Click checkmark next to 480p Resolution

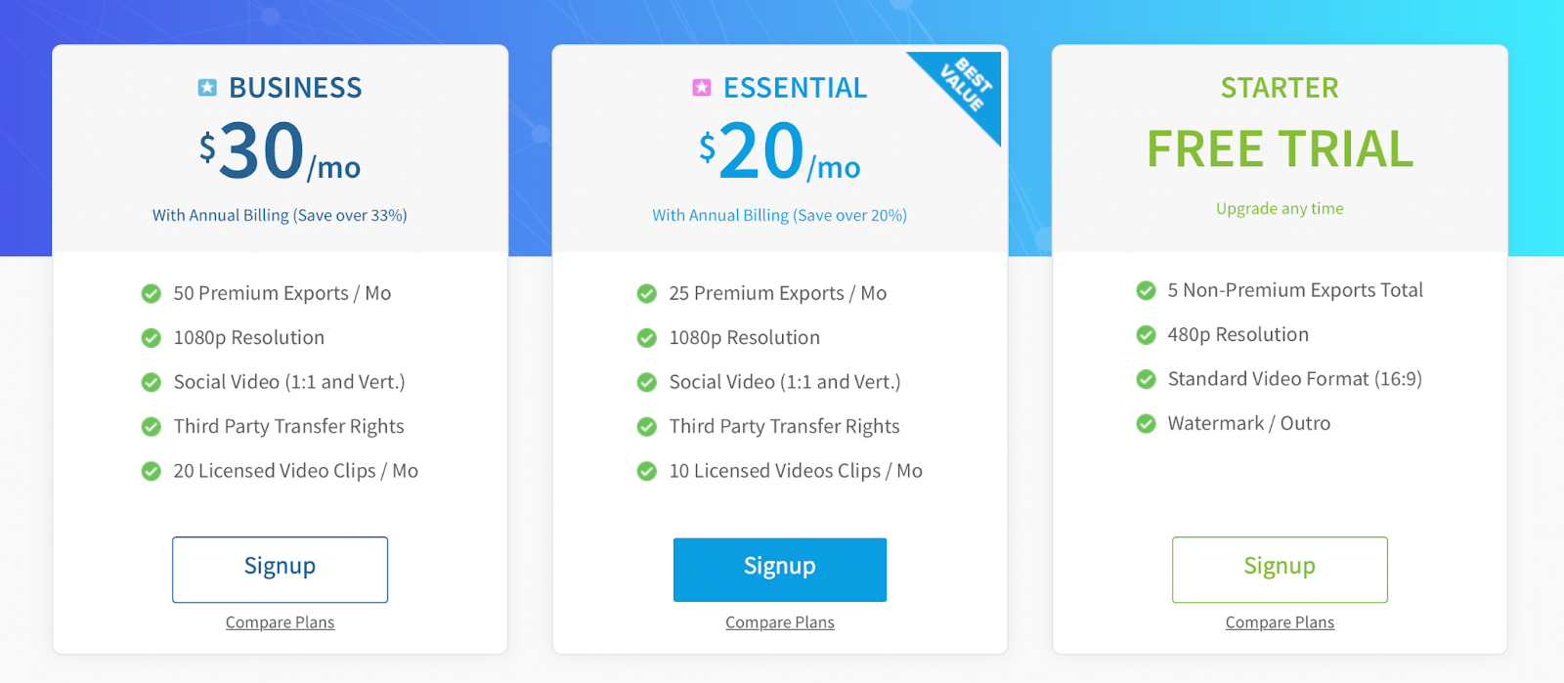tap(1147, 335)
